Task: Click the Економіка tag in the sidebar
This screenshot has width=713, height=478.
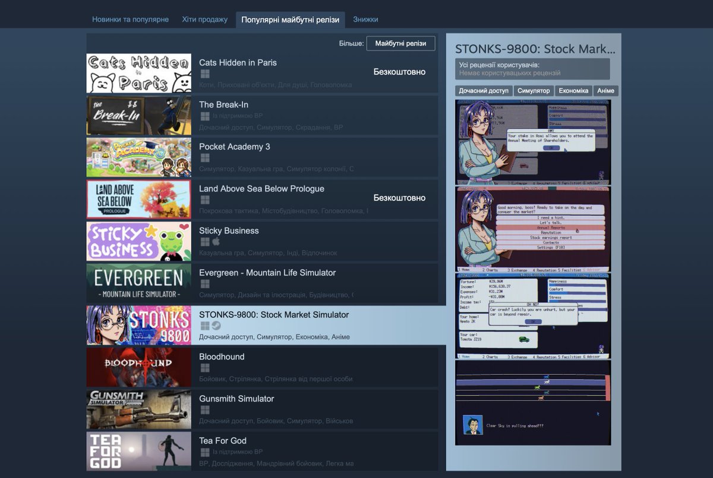Action: [x=574, y=91]
